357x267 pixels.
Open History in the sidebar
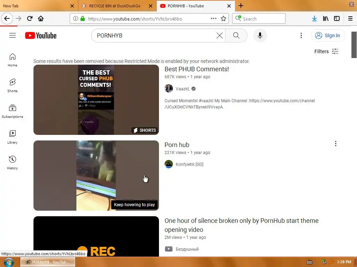[12, 163]
